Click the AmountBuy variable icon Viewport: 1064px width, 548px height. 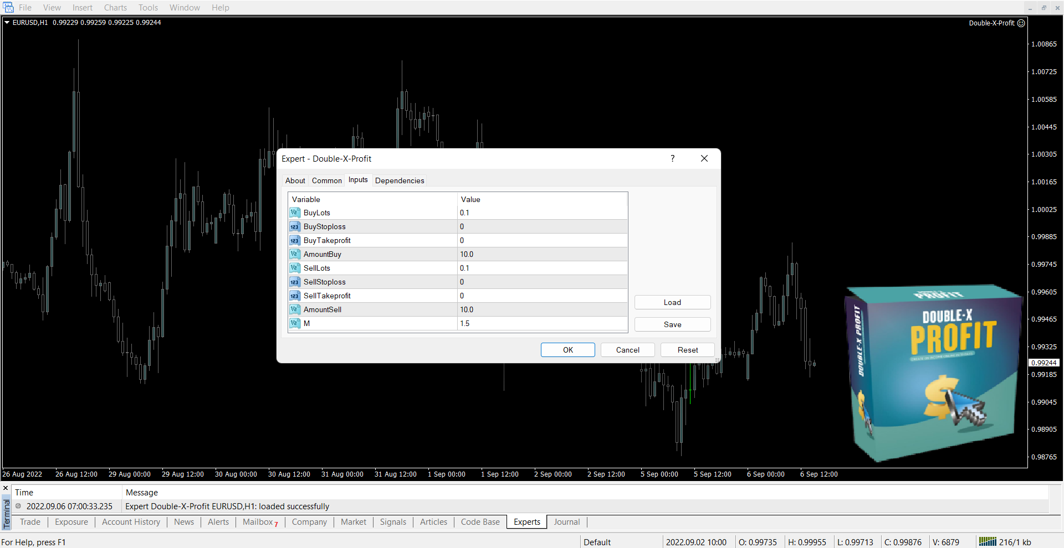(294, 254)
